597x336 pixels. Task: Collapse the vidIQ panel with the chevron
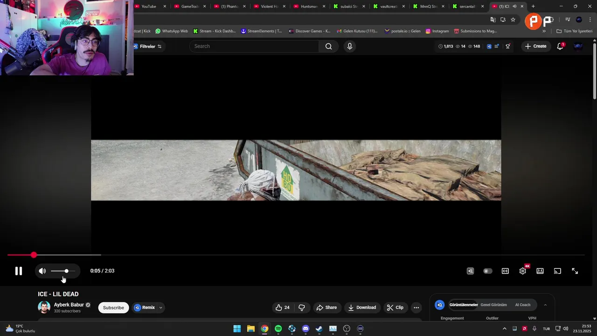545,305
